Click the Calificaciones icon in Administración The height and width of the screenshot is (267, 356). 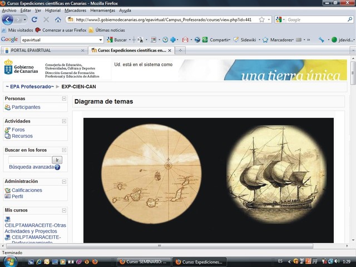(x=7, y=190)
